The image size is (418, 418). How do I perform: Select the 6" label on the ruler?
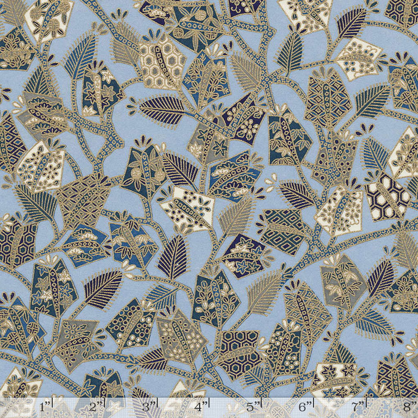click(305, 407)
